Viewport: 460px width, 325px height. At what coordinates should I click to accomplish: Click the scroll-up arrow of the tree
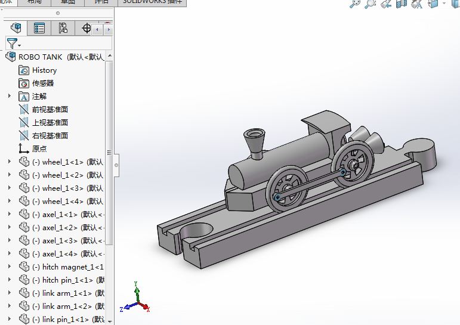tap(109, 55)
